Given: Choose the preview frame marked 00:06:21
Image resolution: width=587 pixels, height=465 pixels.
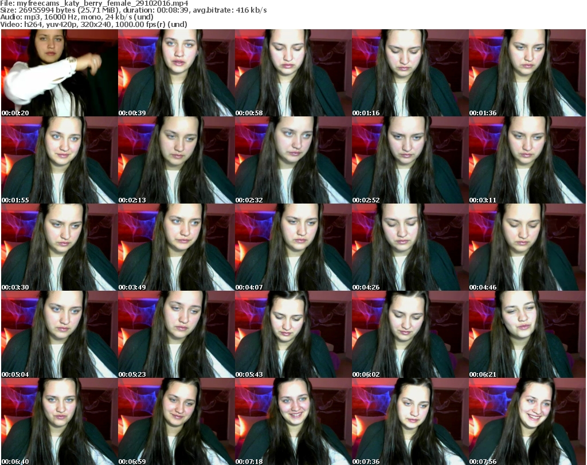Looking at the screenshot, I should 527,334.
